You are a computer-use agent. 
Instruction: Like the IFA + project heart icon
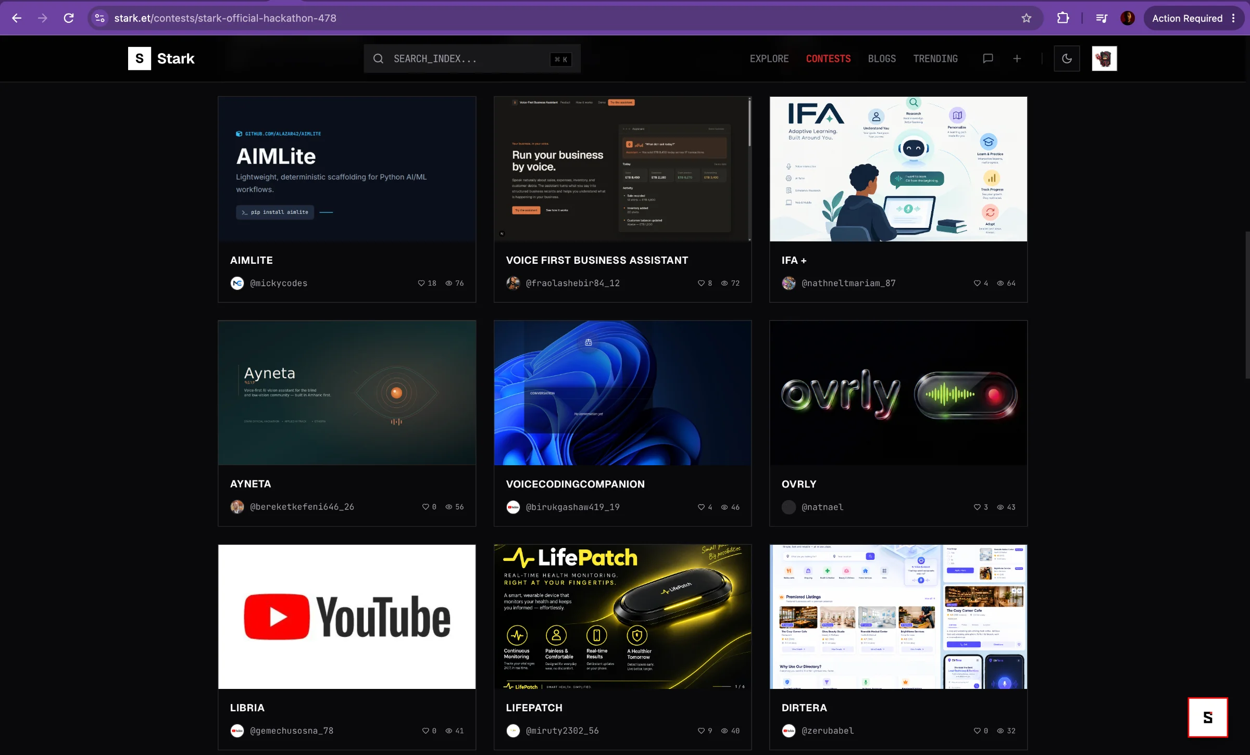tap(977, 283)
